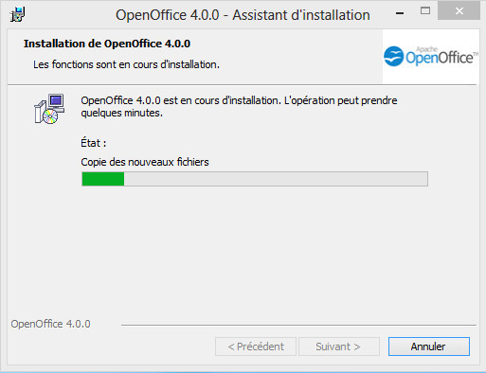Click the small 'Apache' text in the logo
Screen dimensions: 486x373
(x=427, y=49)
